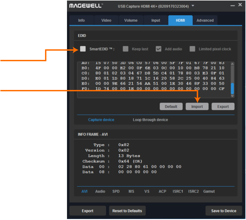
Task: Toggle the Keep last checkbox
Action: (x=126, y=49)
